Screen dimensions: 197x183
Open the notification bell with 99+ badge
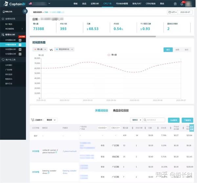[x=182, y=4]
